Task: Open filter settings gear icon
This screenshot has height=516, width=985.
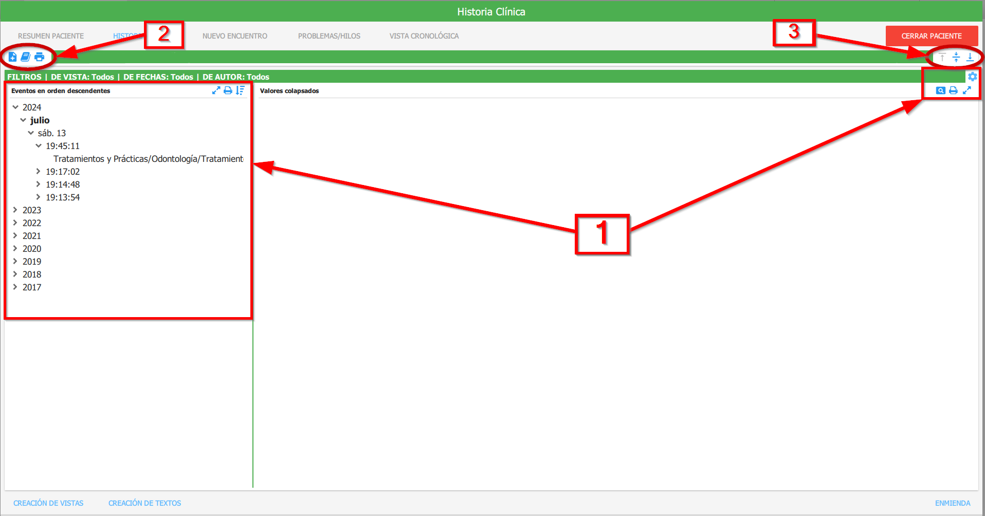Action: click(x=972, y=77)
